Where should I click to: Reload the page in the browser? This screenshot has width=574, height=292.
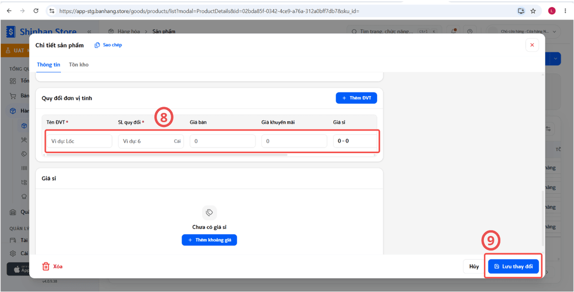[36, 11]
